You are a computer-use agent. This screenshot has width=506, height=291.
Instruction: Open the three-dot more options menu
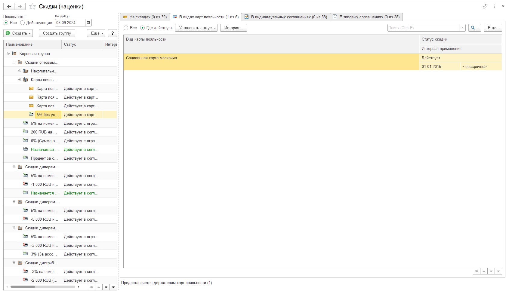pyautogui.click(x=494, y=6)
